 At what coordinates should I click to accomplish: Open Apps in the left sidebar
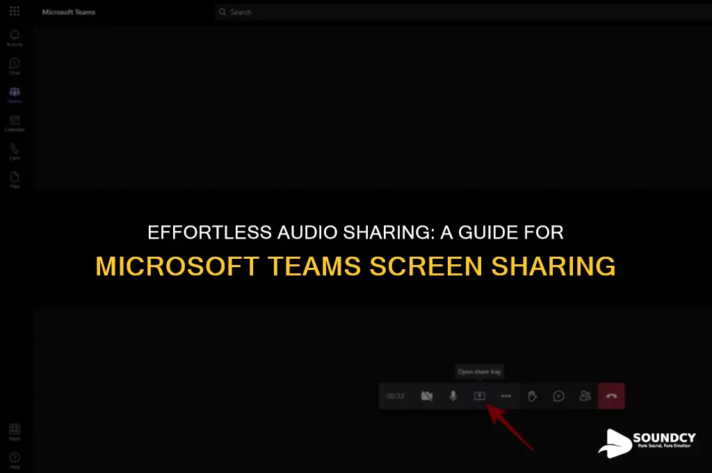[15, 432]
